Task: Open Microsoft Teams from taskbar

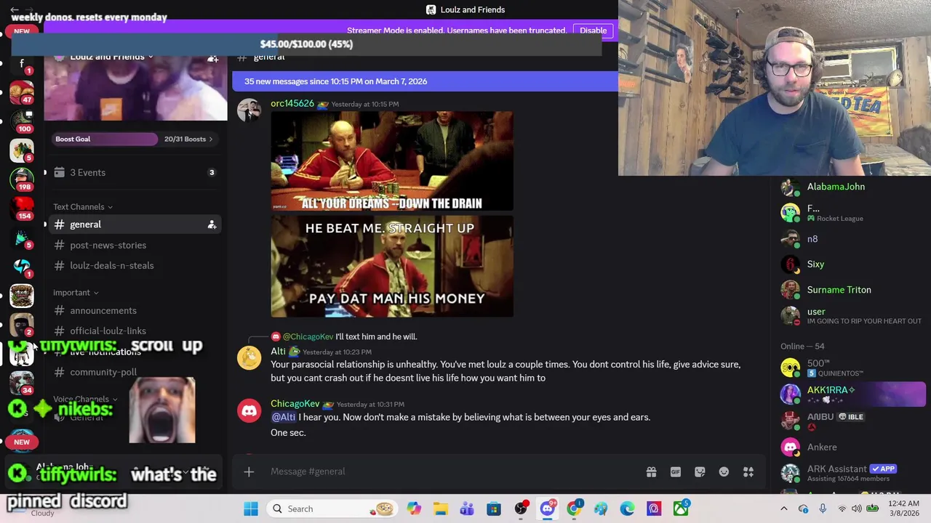Action: click(467, 508)
